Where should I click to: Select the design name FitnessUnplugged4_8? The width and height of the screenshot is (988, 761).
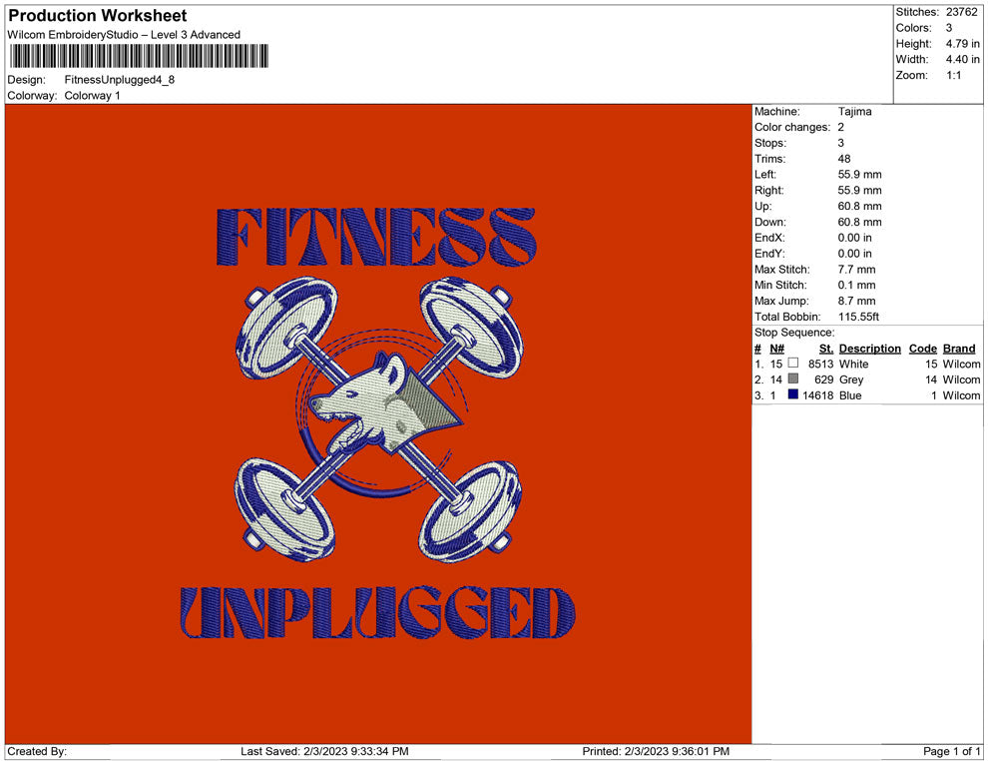(x=118, y=81)
